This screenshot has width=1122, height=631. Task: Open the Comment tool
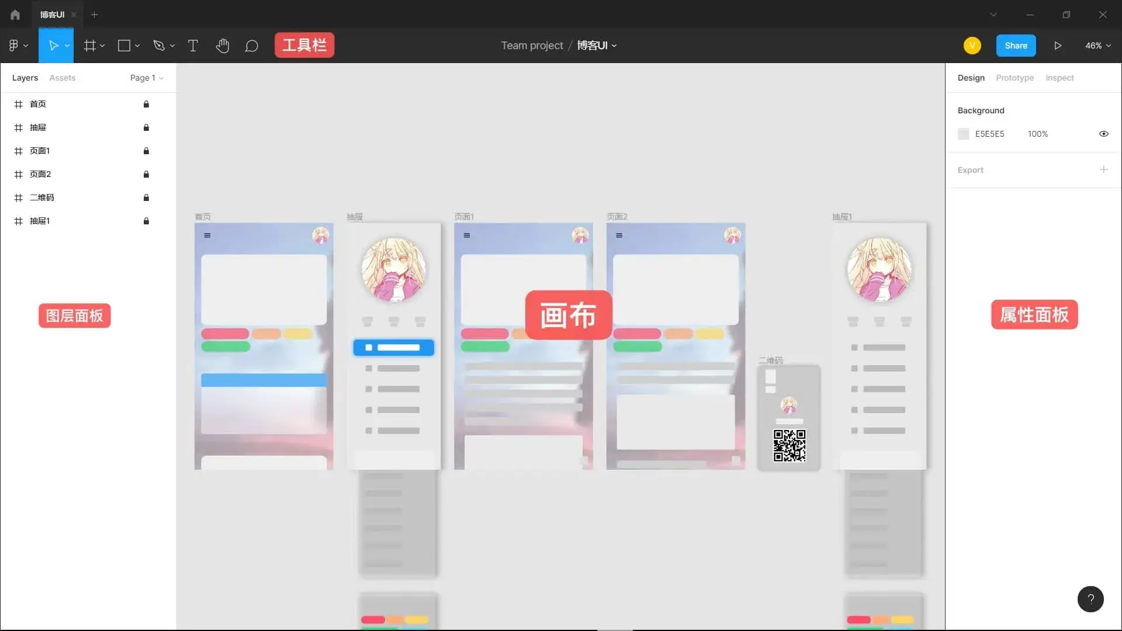tap(251, 45)
